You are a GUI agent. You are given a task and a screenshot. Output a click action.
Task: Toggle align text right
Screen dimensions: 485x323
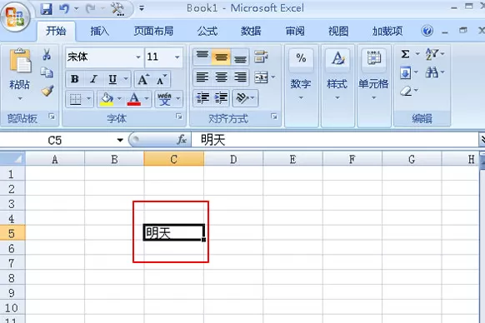click(240, 77)
